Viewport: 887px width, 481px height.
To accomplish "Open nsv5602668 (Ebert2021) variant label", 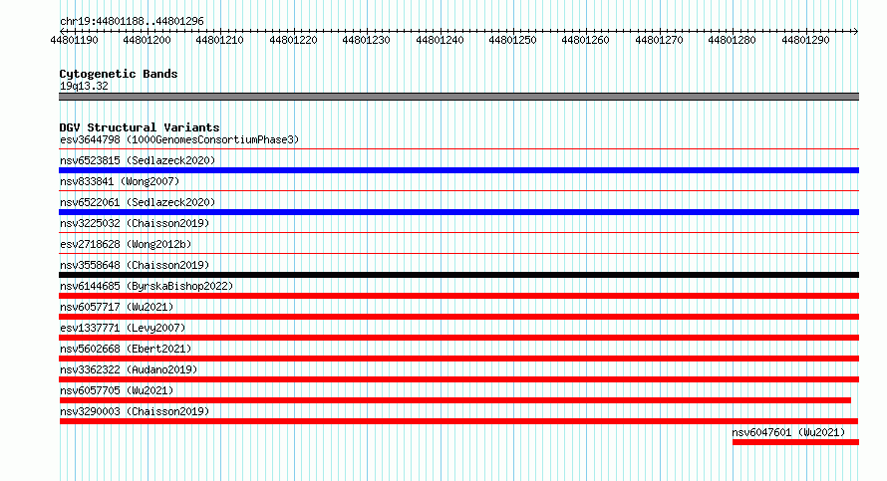I will click(x=126, y=349).
